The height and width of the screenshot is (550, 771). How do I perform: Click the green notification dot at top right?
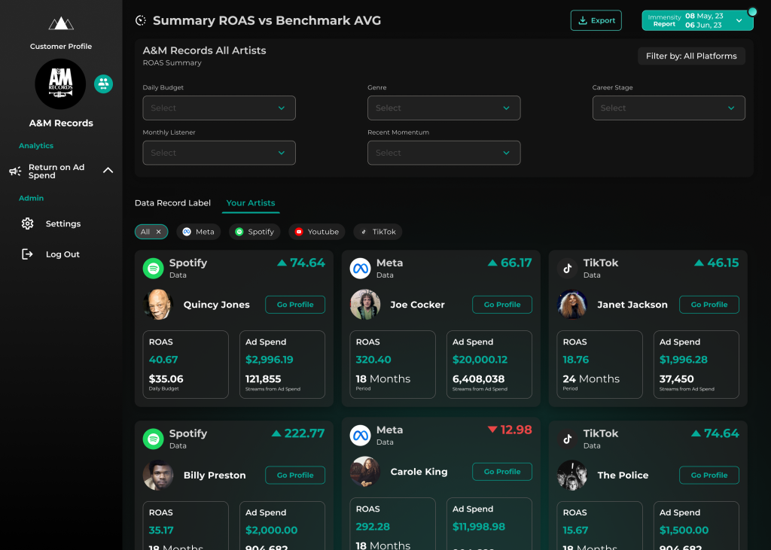tap(752, 11)
